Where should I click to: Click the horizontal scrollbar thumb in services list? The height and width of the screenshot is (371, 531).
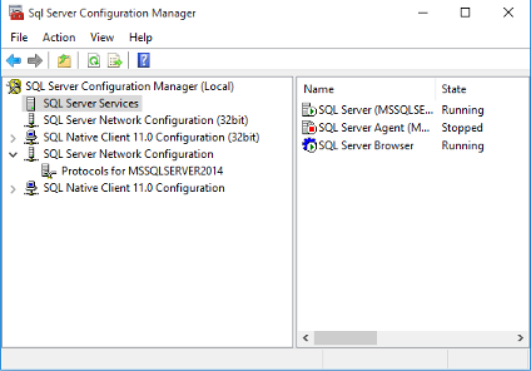tap(346, 338)
